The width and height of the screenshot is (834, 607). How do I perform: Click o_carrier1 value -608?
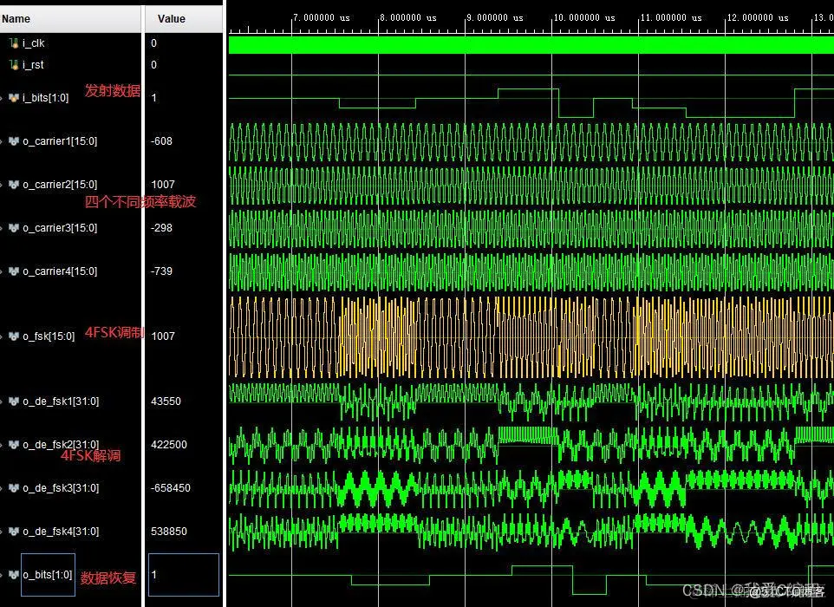tap(161, 141)
